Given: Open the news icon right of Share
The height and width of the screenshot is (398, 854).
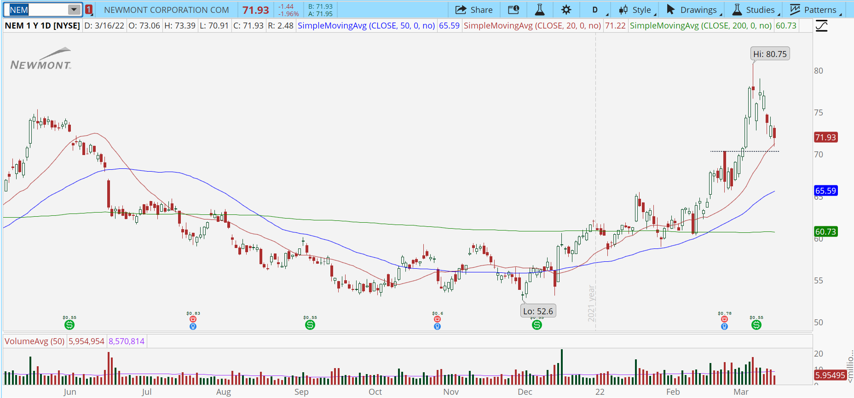Looking at the screenshot, I should pyautogui.click(x=514, y=10).
